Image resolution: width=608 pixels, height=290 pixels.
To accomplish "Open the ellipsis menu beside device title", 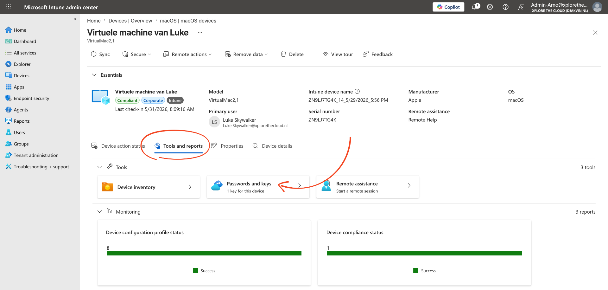I will 200,32.
